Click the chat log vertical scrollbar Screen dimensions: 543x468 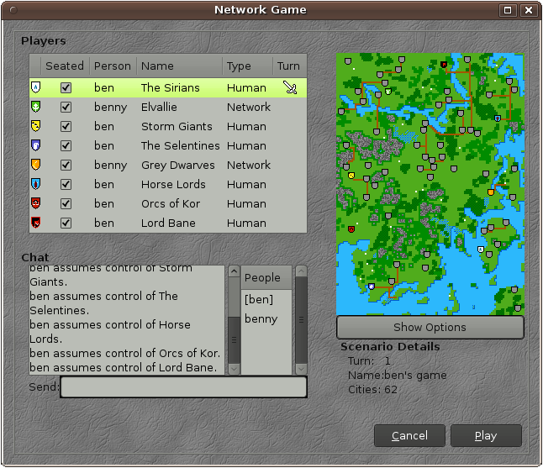point(233,319)
